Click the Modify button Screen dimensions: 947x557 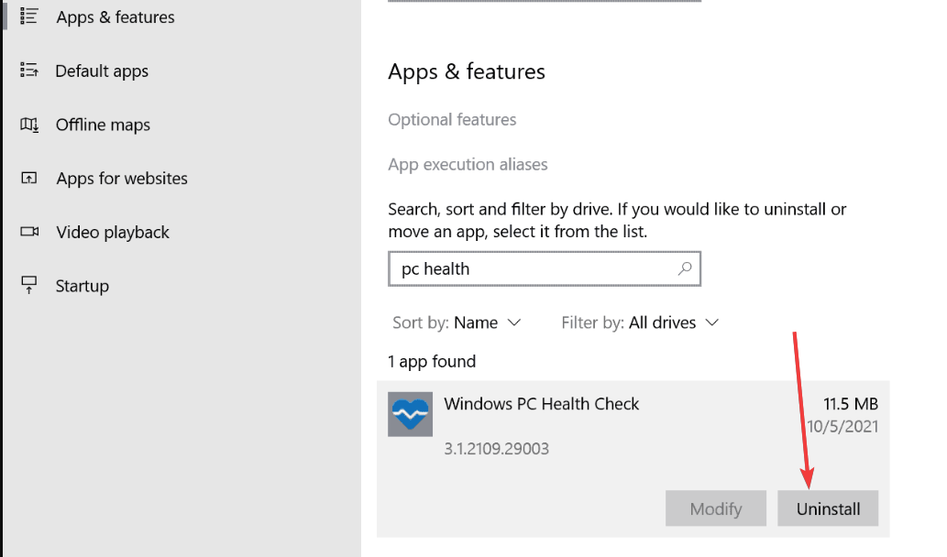(716, 508)
